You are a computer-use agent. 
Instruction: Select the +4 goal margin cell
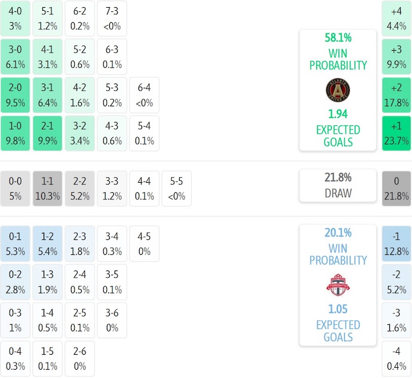point(396,19)
